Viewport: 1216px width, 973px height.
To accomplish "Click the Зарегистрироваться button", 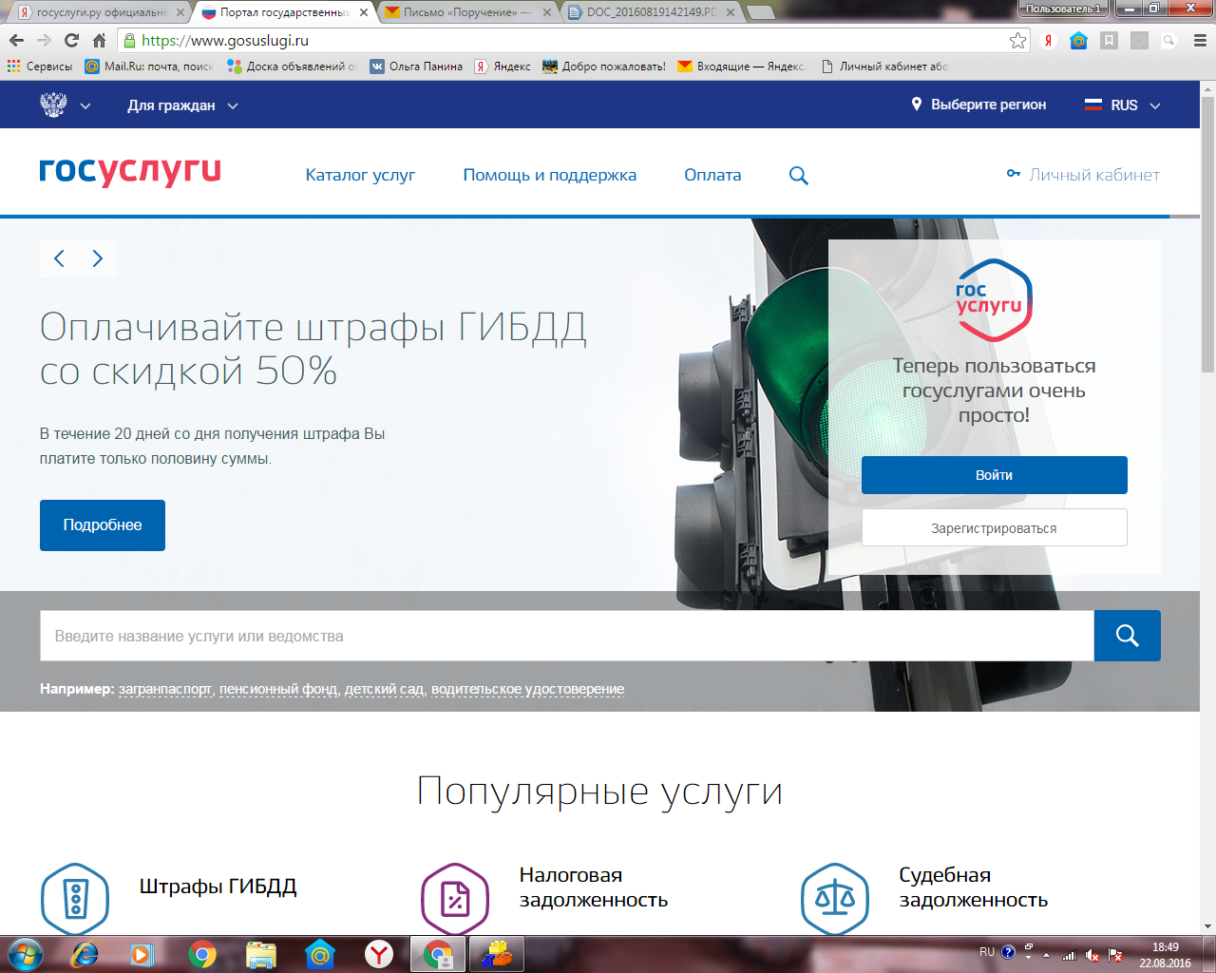I will [995, 528].
